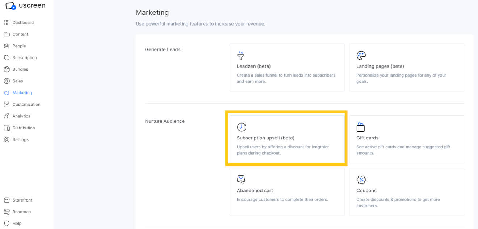This screenshot has width=478, height=229.
Task: Open the Roadmap link
Action: point(22,212)
